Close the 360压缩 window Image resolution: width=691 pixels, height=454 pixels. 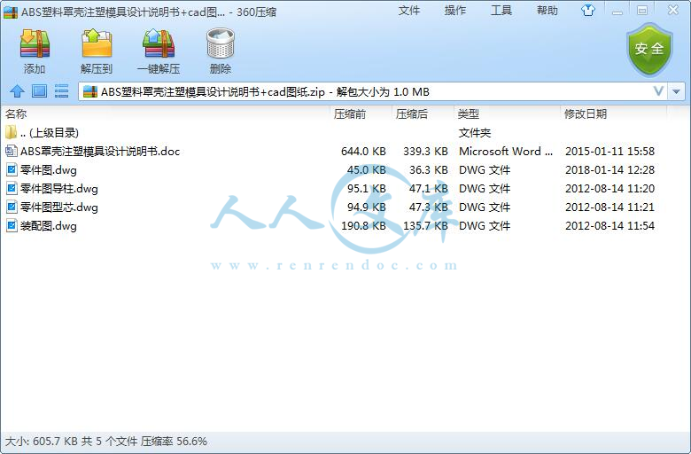673,10
